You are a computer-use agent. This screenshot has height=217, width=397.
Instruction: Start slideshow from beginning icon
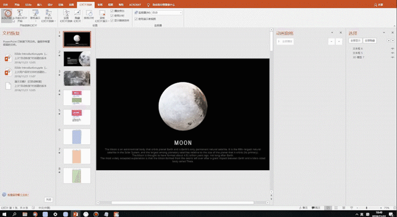pos(8,13)
